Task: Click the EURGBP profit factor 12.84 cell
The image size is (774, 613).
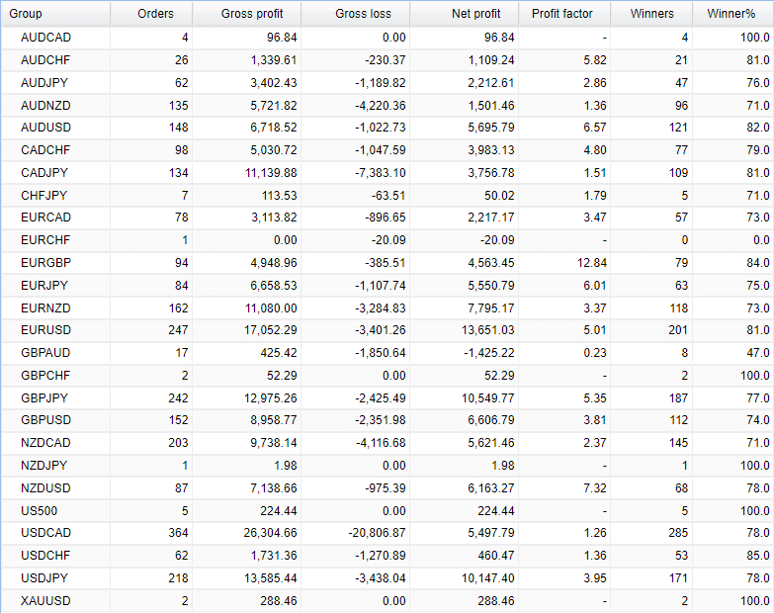Action: coord(564,263)
